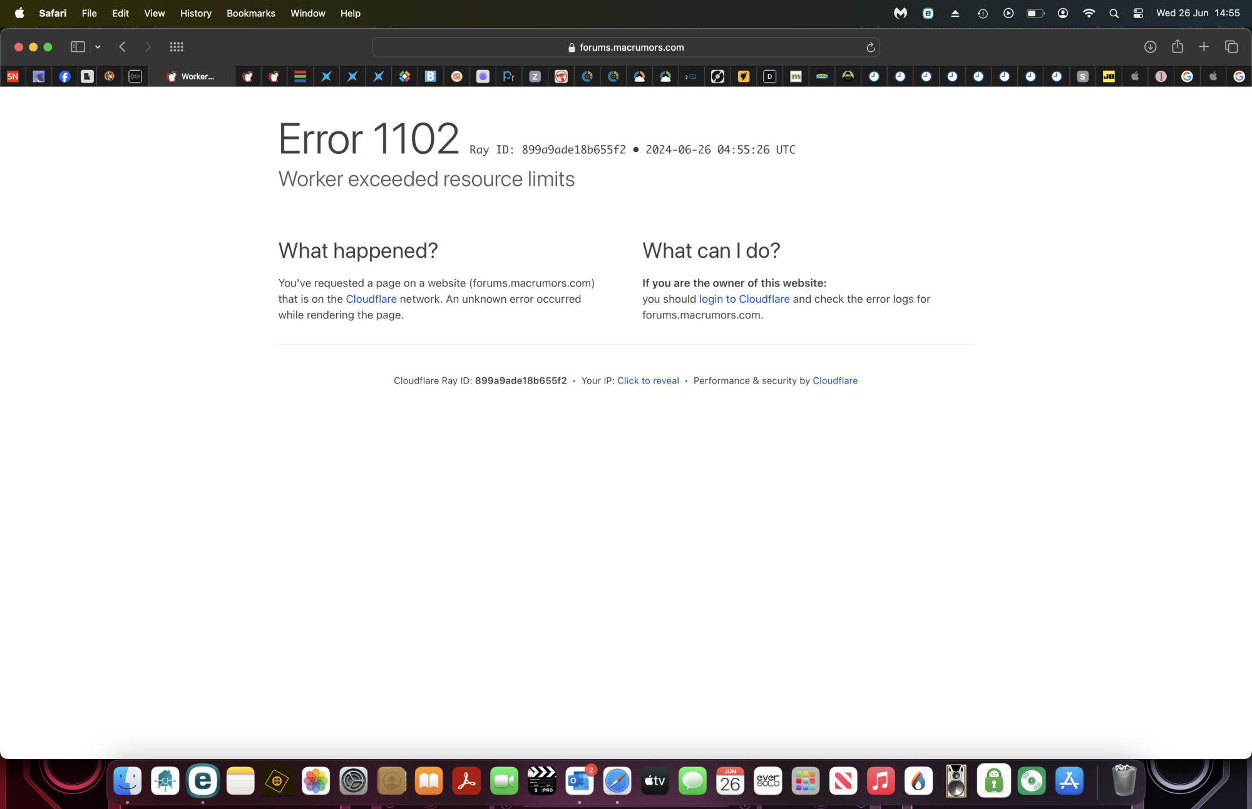
Task: Click the Share icon in the toolbar
Action: pos(1178,47)
